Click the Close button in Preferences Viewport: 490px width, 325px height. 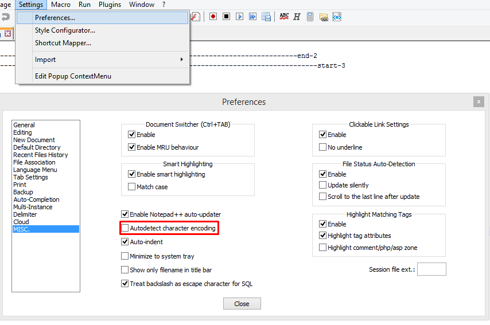click(x=242, y=303)
